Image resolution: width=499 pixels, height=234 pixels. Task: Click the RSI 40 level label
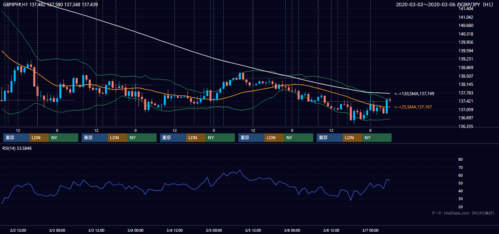tap(460, 191)
